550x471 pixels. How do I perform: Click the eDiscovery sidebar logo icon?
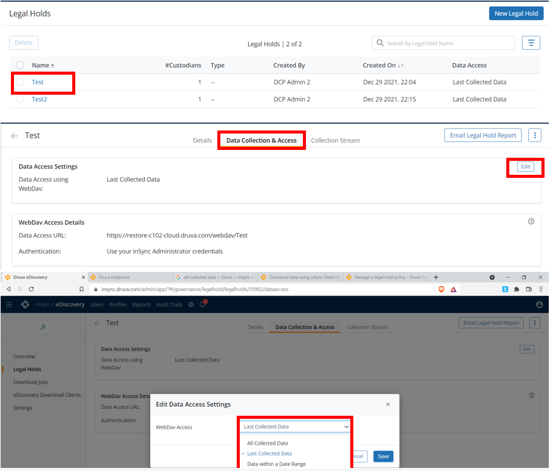(x=43, y=327)
